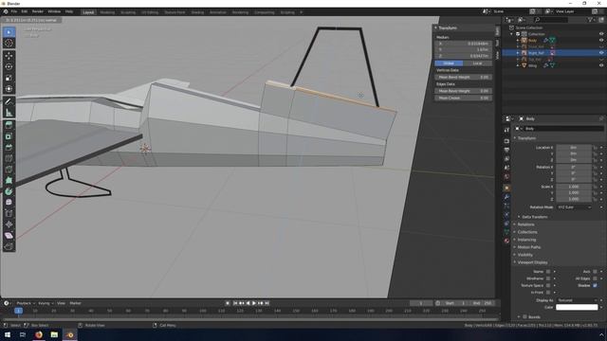
Task: Open the Render properties tab
Action: pyautogui.click(x=506, y=141)
